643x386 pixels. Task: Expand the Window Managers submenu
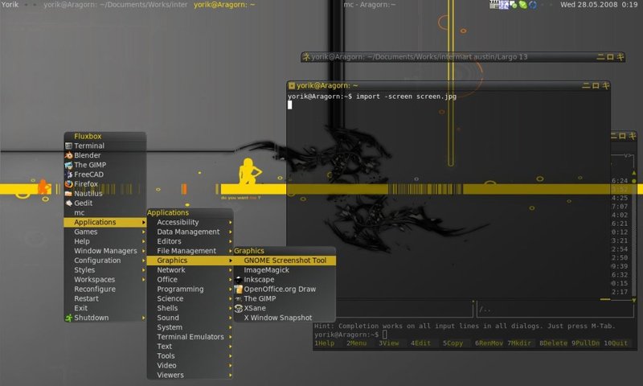(x=105, y=251)
